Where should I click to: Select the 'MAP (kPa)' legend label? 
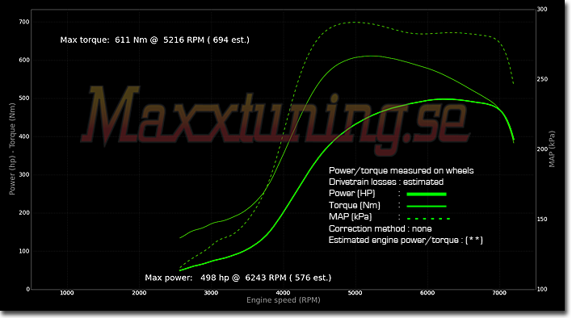pos(350,217)
